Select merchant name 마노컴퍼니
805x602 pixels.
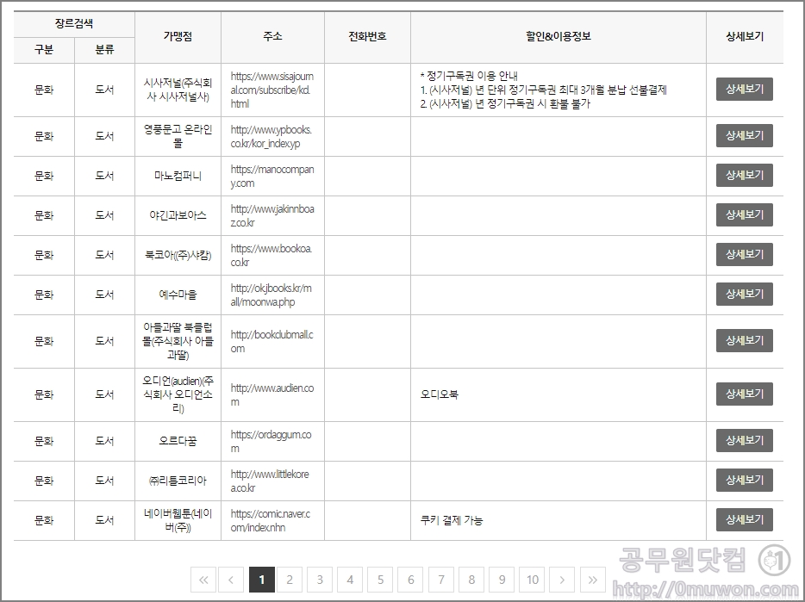178,176
